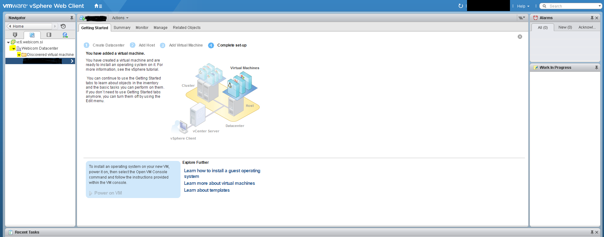
Task: Click the Discovered virtual machine folder icon
Action: 24,55
